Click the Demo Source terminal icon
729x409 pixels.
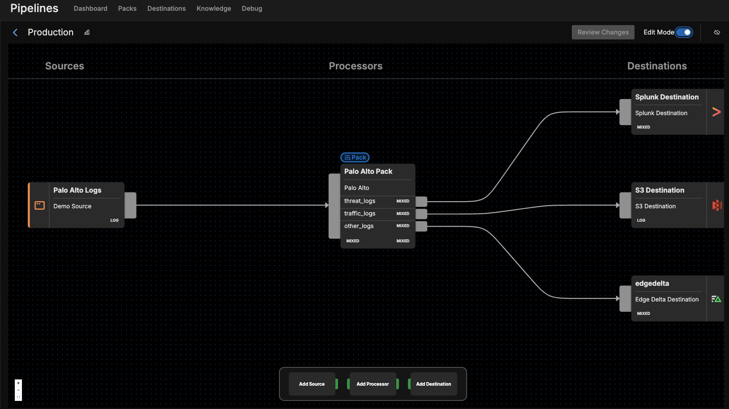click(x=39, y=206)
